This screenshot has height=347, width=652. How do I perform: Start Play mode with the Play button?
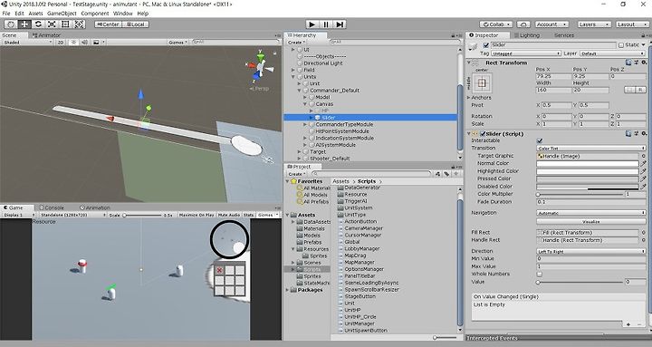point(312,24)
